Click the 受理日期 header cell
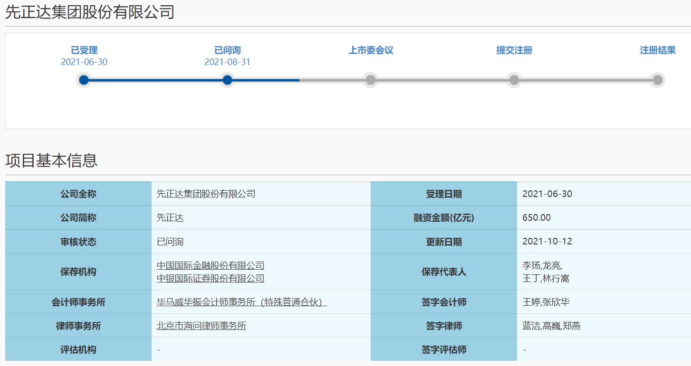The image size is (691, 366). tap(444, 194)
